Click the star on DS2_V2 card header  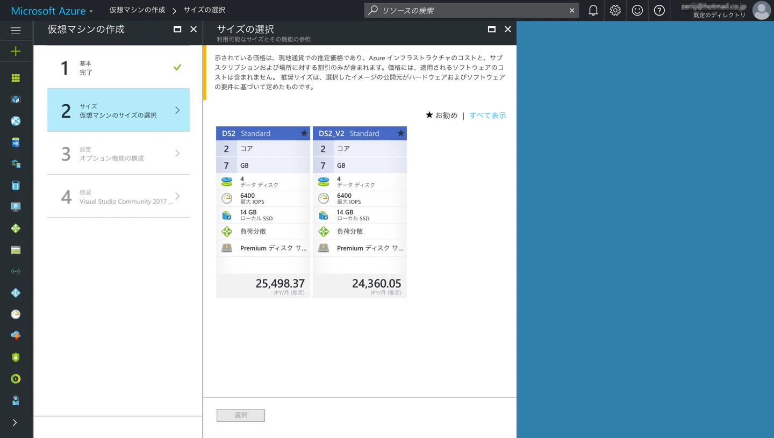[x=400, y=133]
